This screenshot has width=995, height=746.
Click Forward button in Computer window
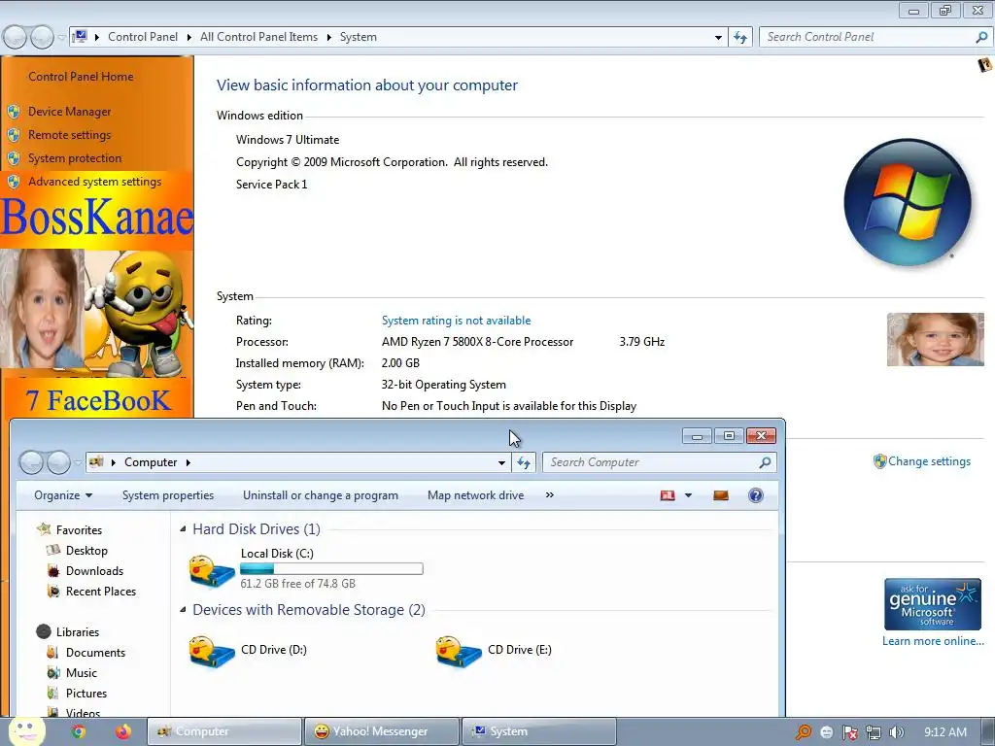[58, 462]
